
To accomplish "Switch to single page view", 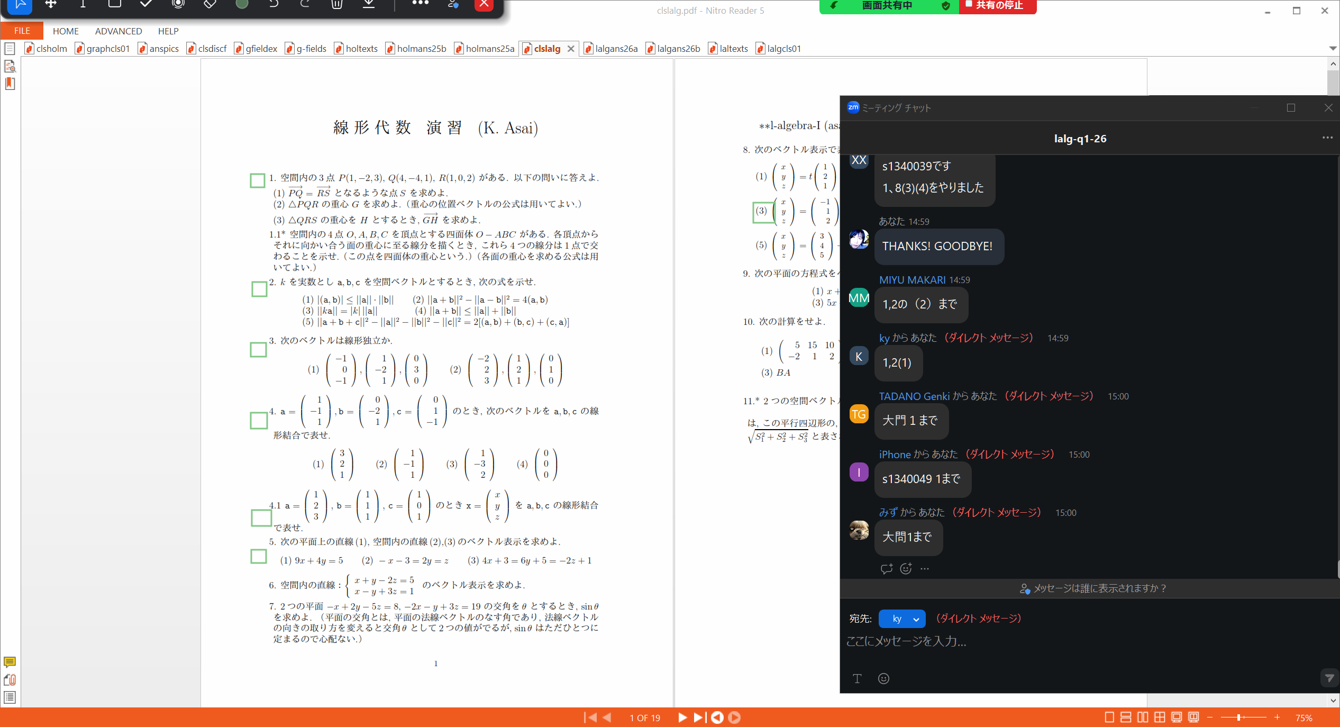I will point(1109,717).
